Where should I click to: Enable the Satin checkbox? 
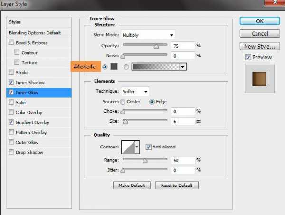click(11, 102)
